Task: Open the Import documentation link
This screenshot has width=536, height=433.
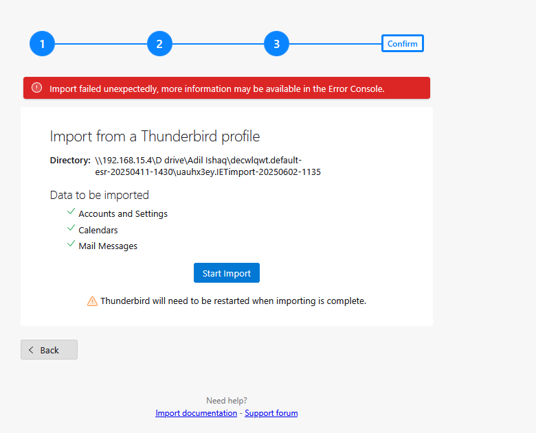Action: tap(197, 413)
